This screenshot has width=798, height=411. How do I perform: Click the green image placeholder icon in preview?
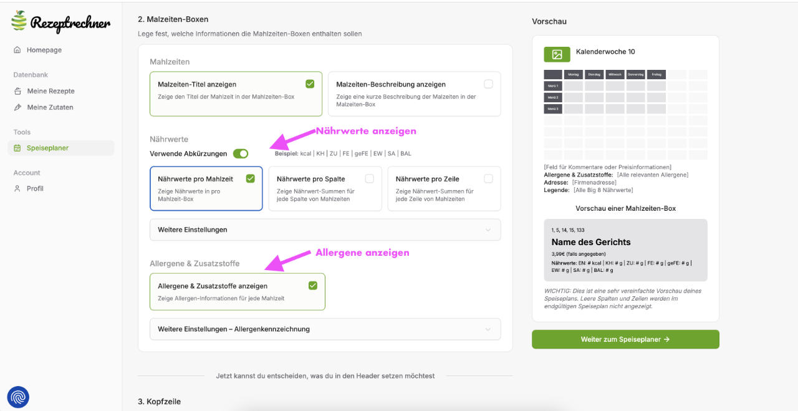pyautogui.click(x=557, y=54)
